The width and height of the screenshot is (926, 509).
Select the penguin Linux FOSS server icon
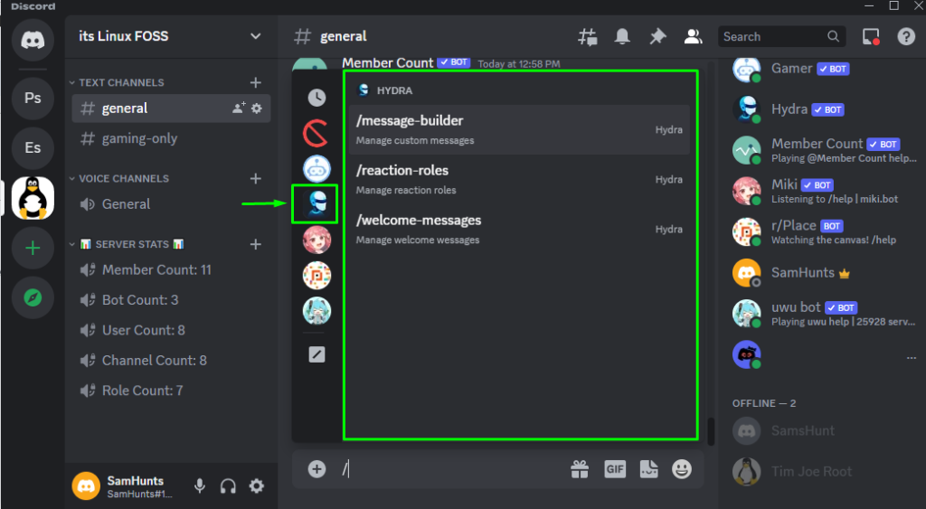[33, 198]
